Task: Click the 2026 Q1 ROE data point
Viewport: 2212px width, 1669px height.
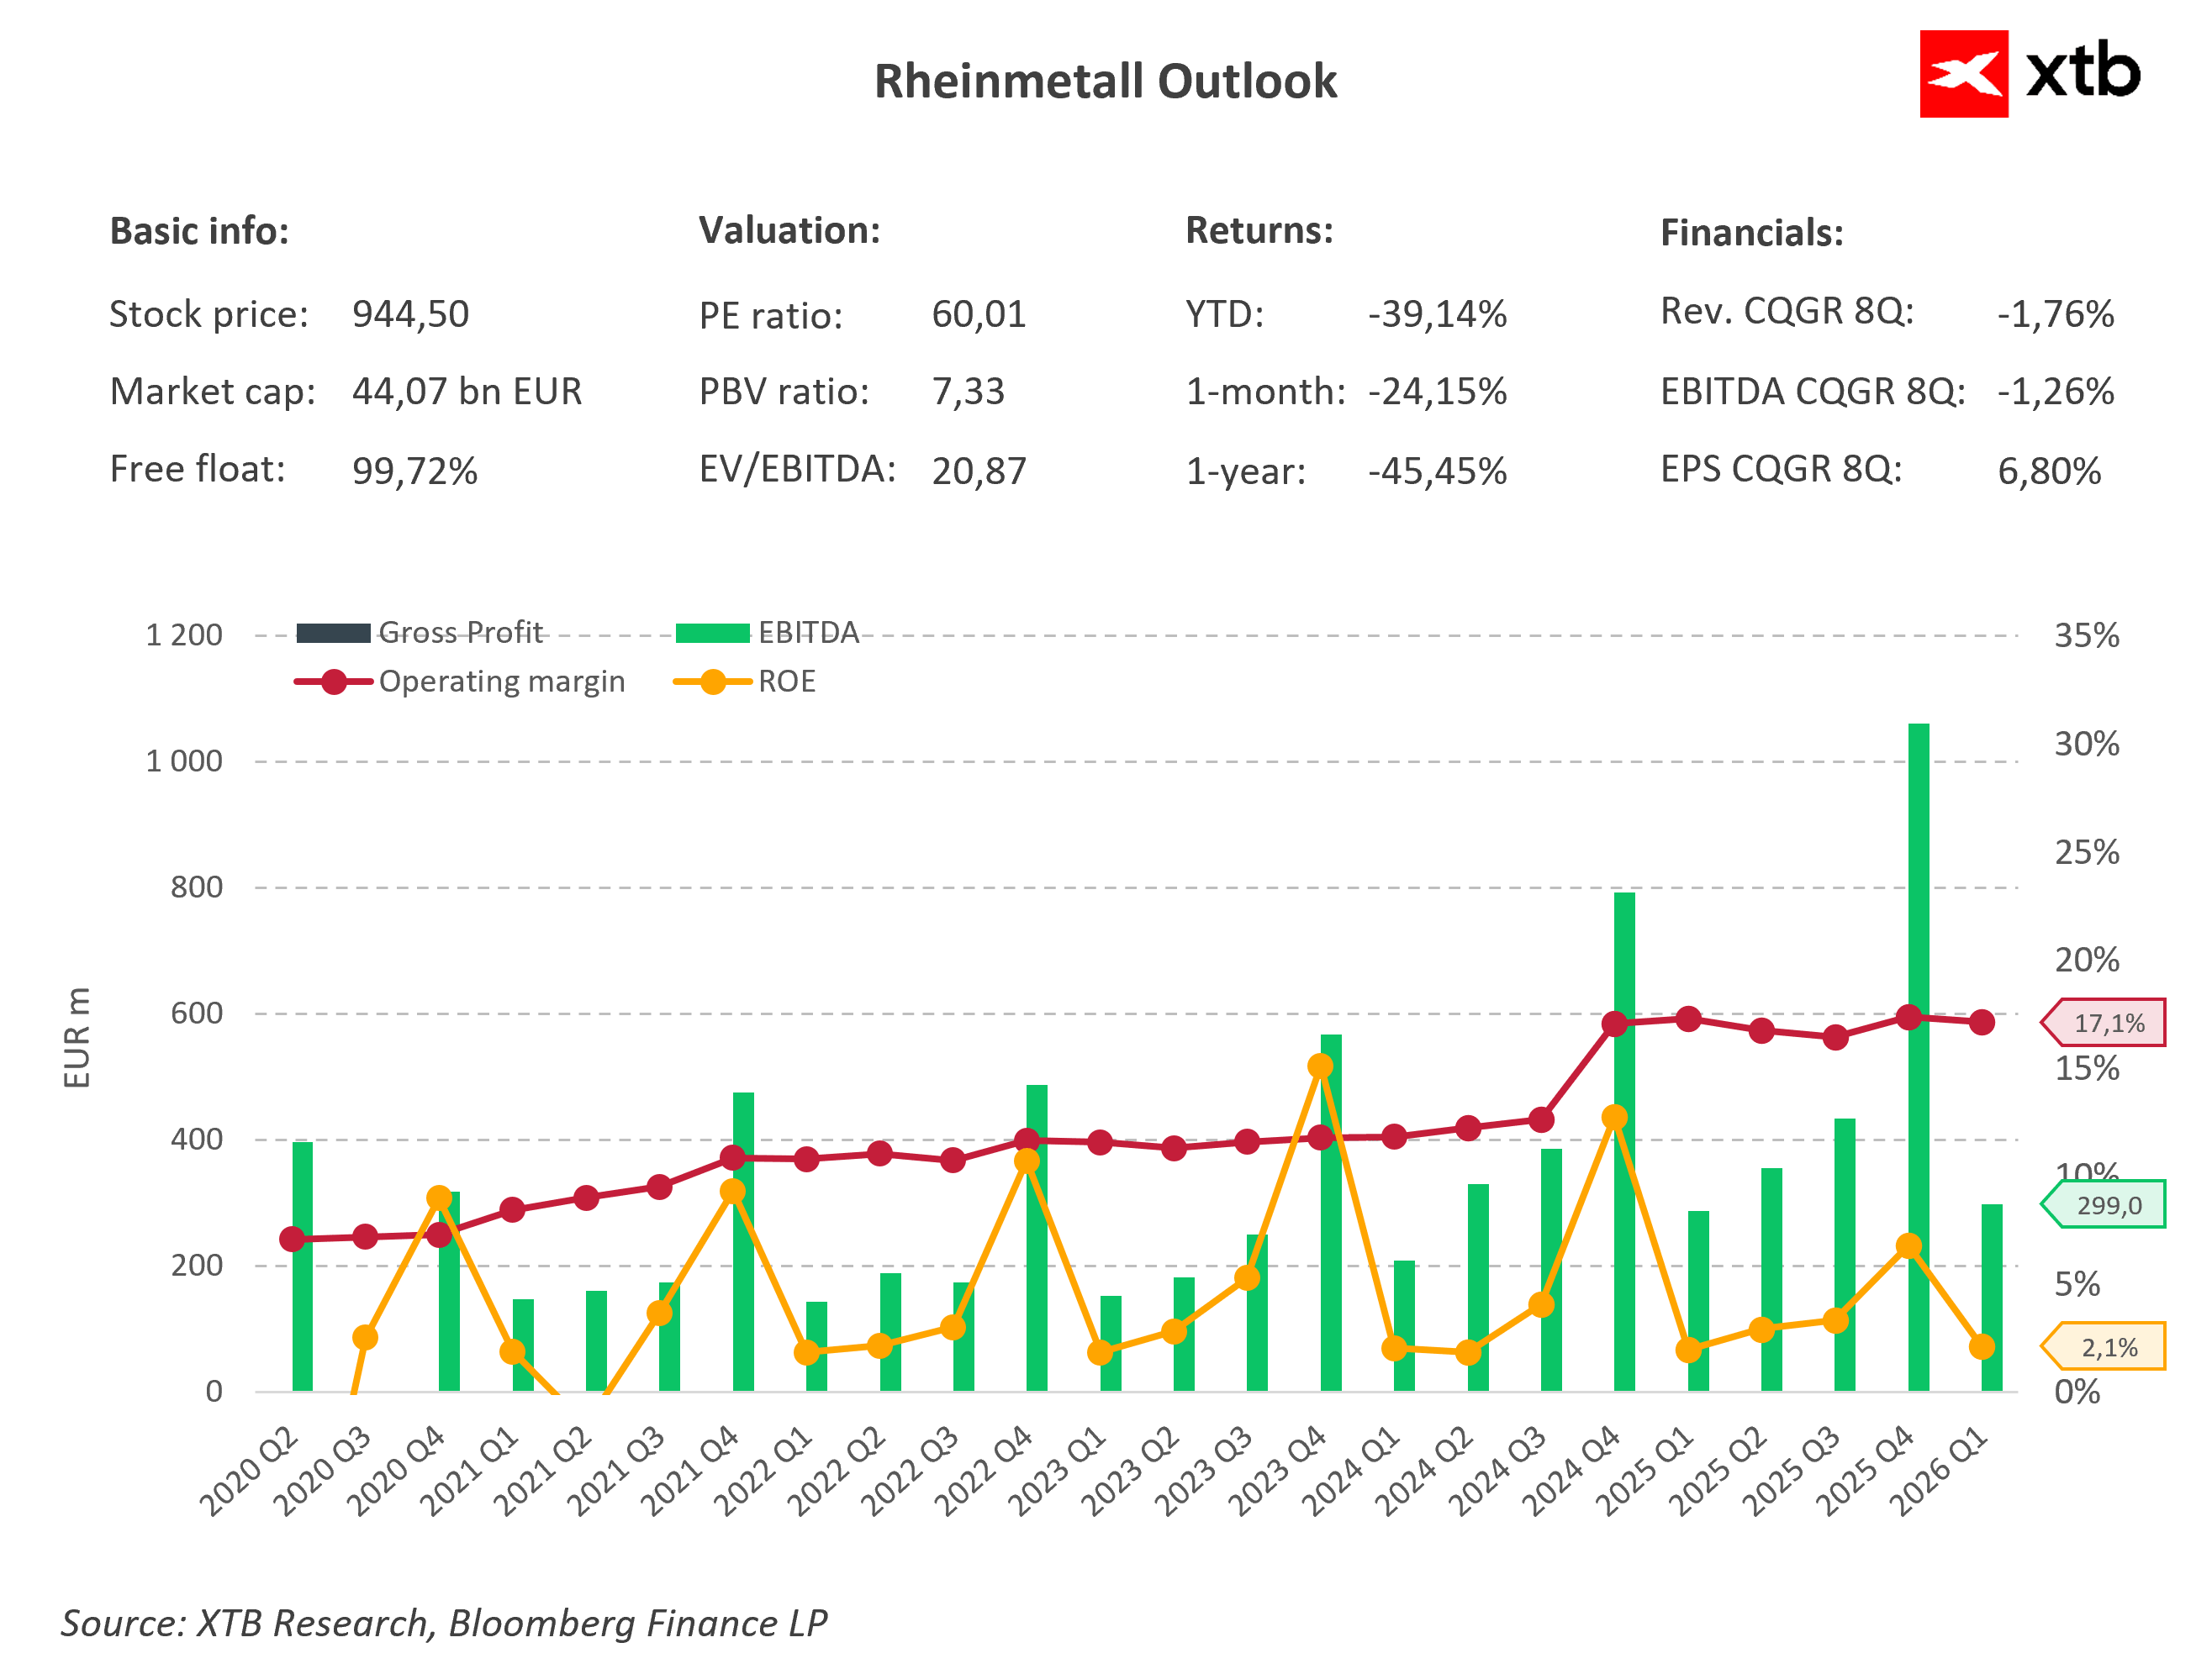Action: click(x=1982, y=1346)
